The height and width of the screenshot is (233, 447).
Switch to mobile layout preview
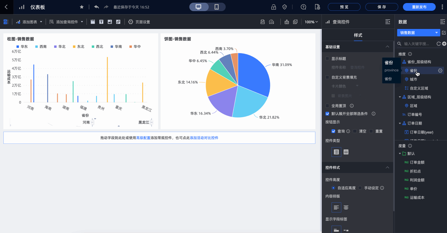tap(216, 7)
